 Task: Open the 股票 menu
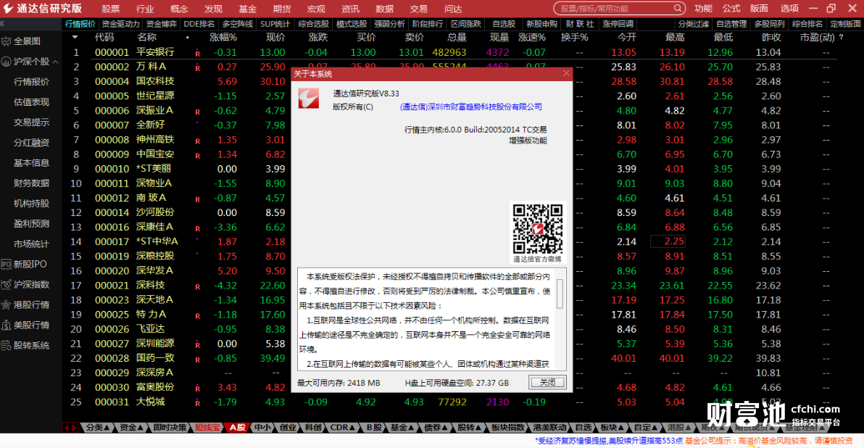pos(111,9)
